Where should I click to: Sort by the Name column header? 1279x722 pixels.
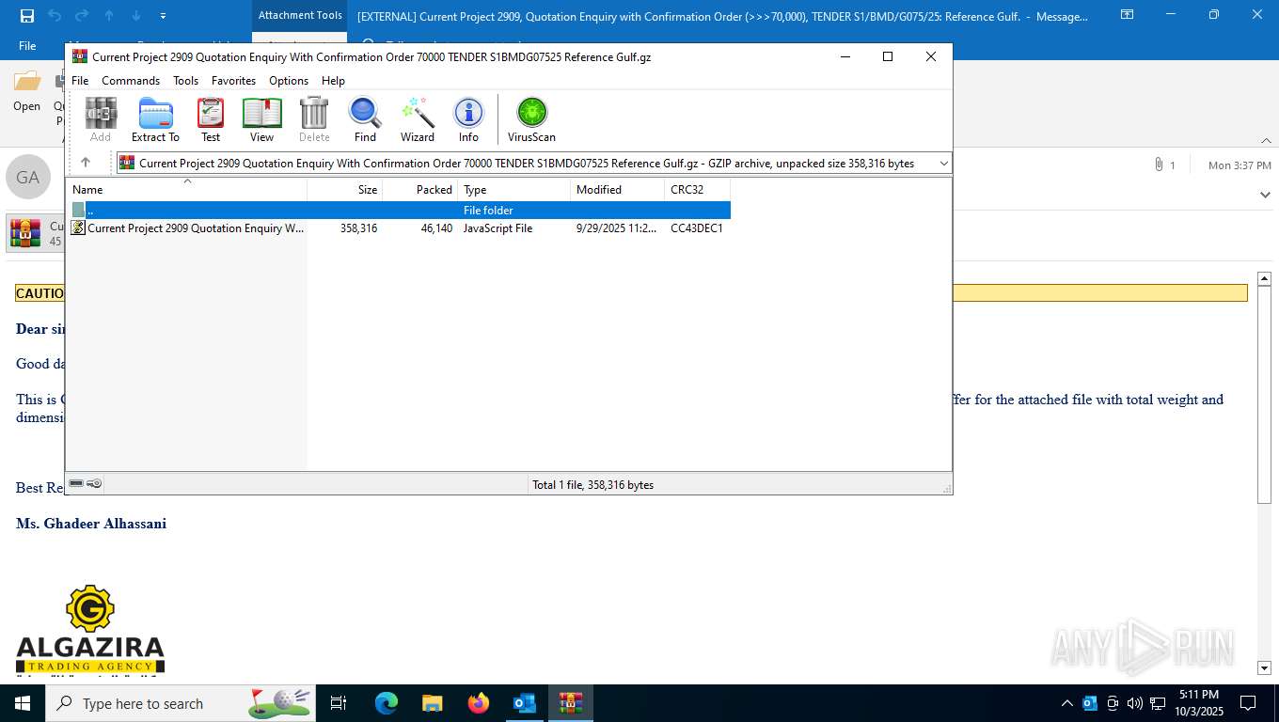[186, 190]
